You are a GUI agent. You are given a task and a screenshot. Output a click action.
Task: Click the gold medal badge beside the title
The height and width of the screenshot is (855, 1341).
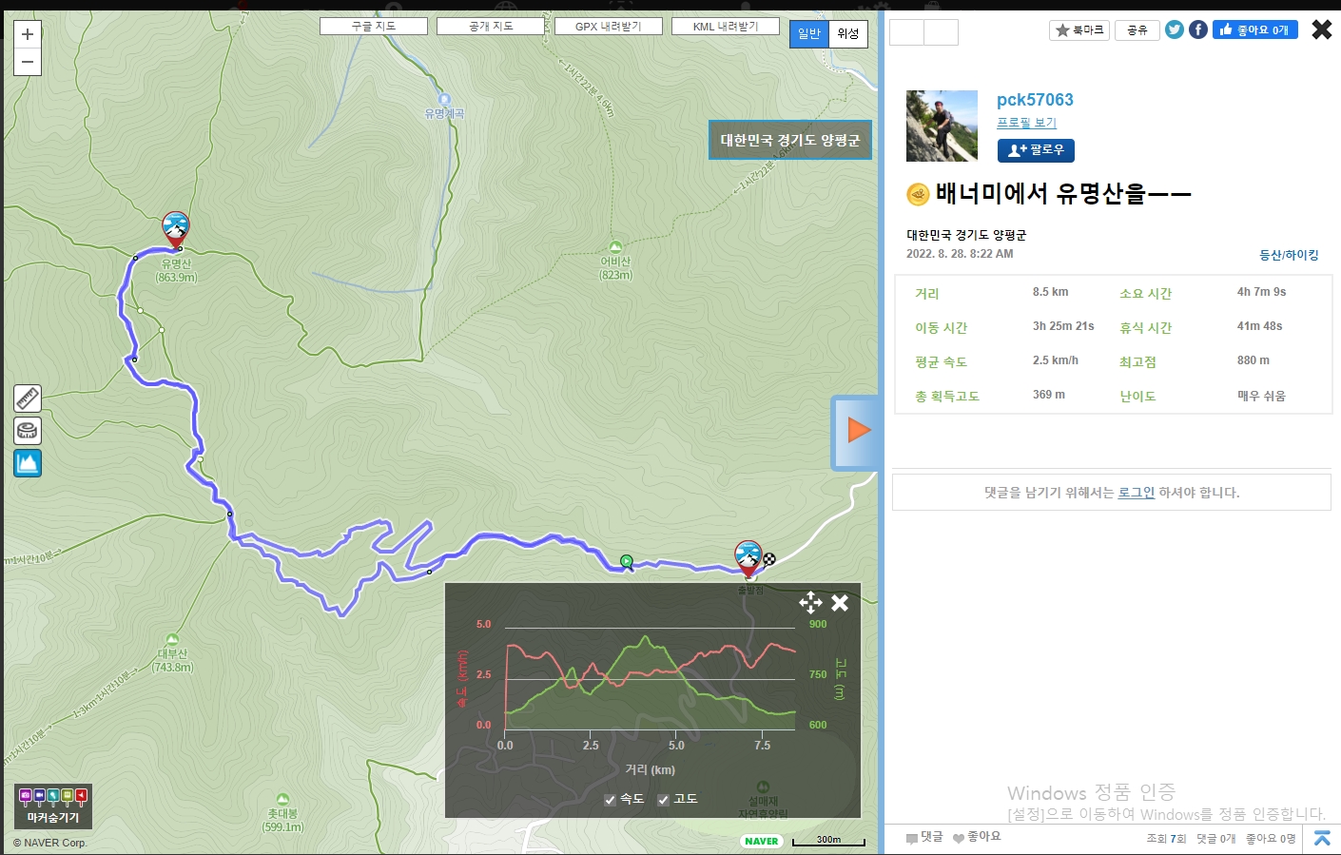click(x=918, y=195)
